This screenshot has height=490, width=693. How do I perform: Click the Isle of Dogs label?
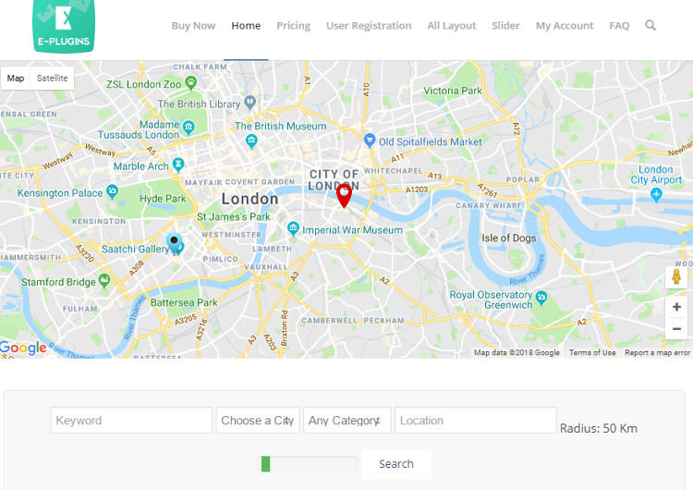coord(509,238)
